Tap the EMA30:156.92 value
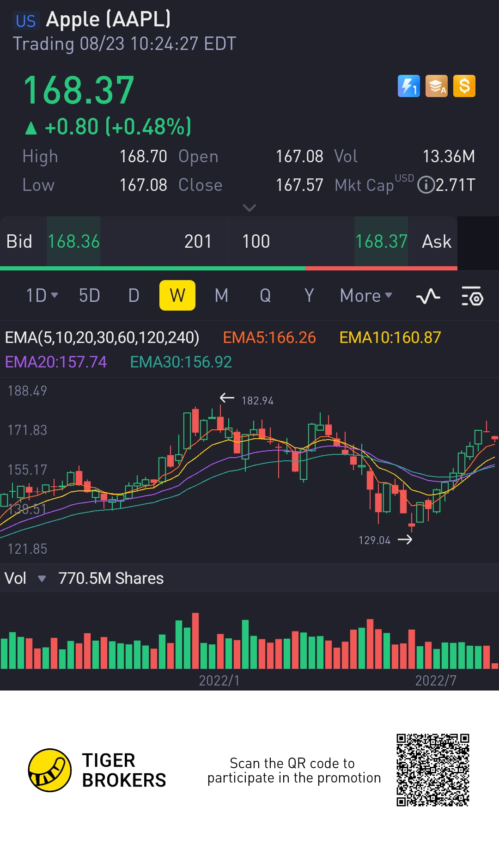499x850 pixels. click(181, 362)
